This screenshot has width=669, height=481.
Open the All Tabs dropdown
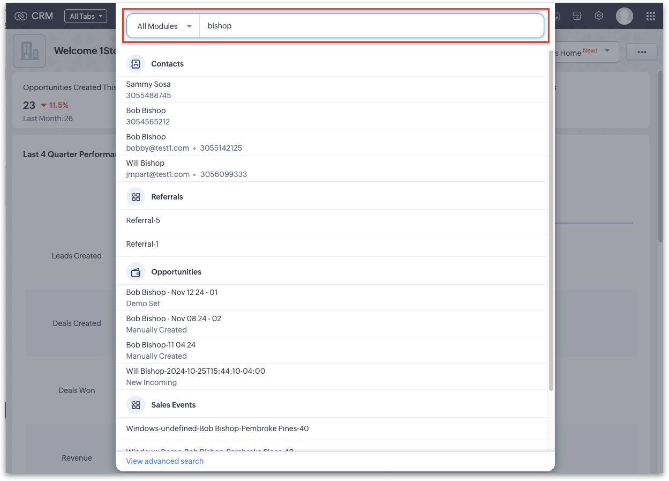coord(85,16)
